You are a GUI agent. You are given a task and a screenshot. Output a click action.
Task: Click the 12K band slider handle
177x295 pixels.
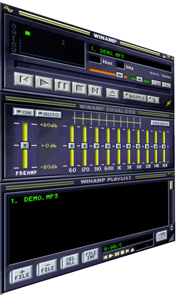[x=147, y=146]
